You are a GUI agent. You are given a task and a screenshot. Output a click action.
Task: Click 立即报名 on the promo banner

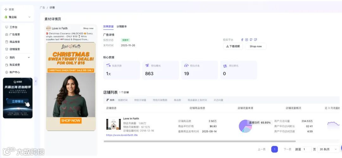(18, 101)
